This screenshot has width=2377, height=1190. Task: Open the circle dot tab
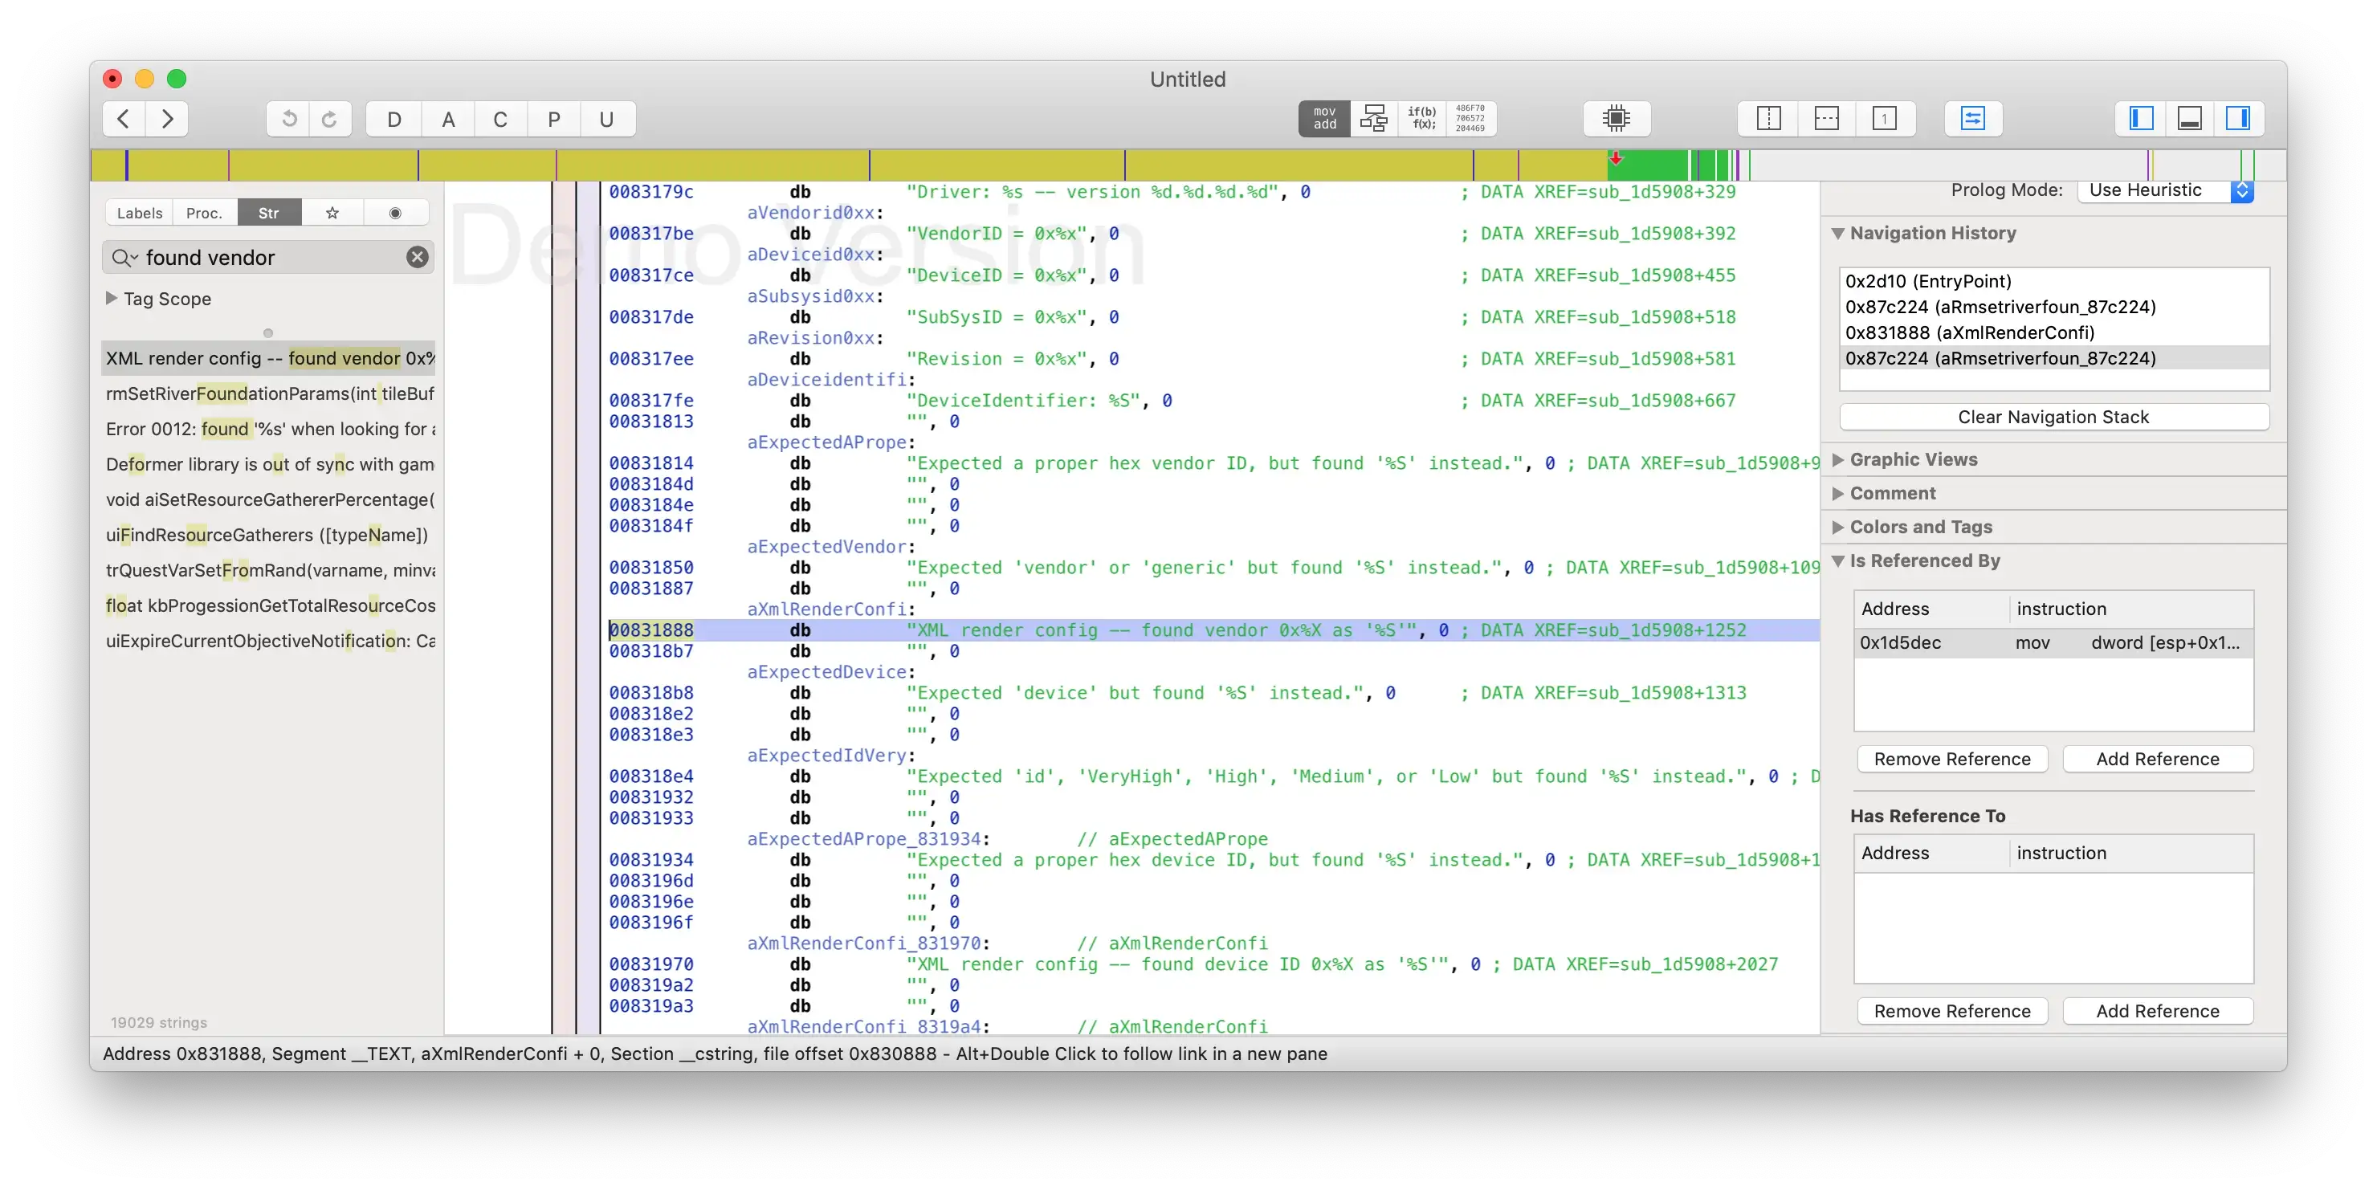pos(395,213)
